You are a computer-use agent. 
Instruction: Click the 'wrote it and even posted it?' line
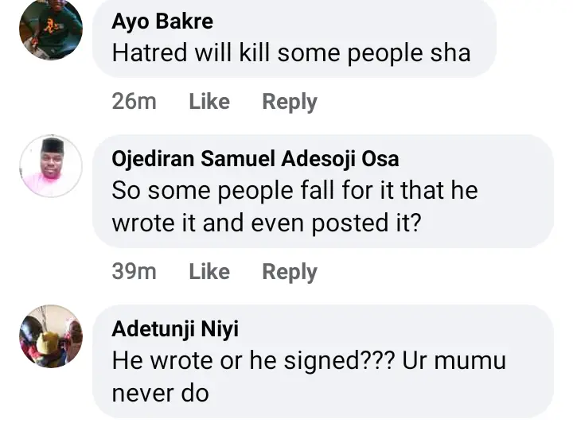click(267, 223)
